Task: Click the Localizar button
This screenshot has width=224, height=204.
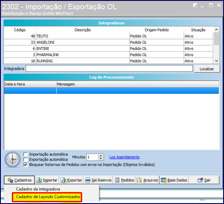Action: click(x=207, y=69)
